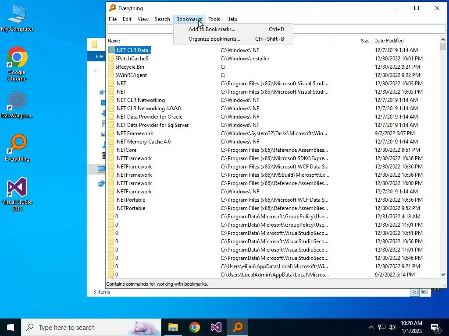Close the open Bookmarks menu
Screen dimensions: 449x336
click(x=189, y=19)
